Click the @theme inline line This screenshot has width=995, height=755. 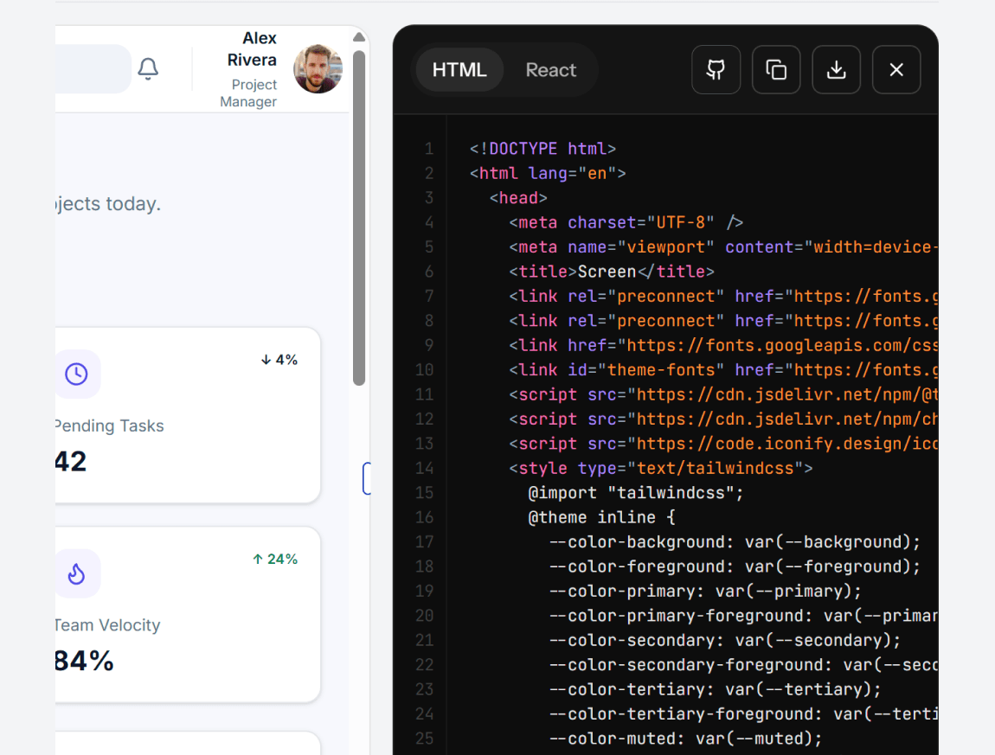(602, 518)
